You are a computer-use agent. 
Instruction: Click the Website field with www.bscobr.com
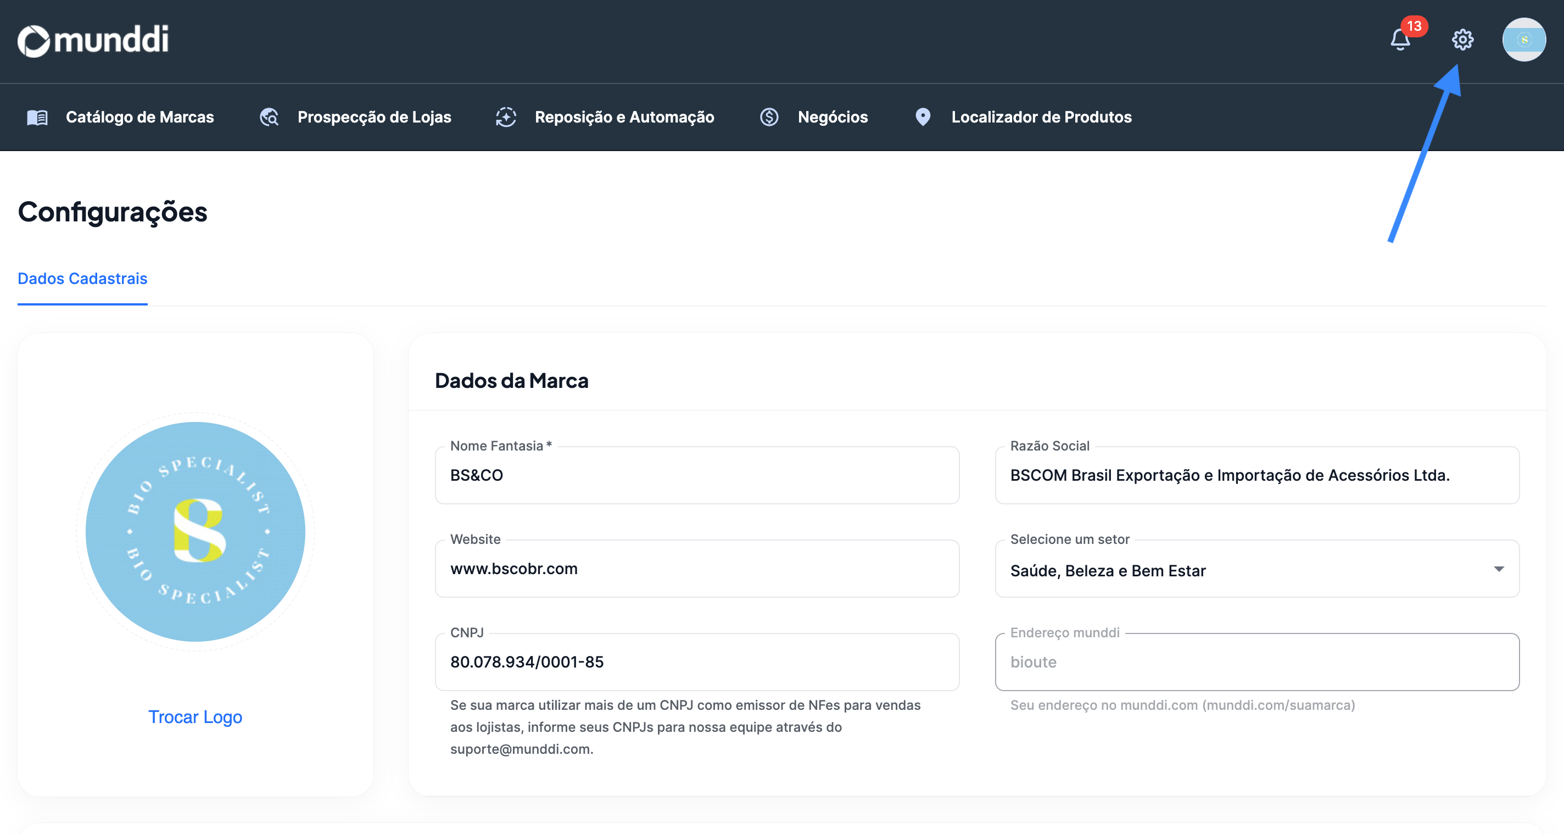(x=696, y=569)
